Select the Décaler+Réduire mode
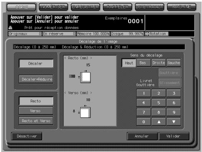 point(36,79)
